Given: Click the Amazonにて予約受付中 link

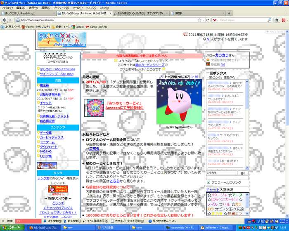Looking at the screenshot, I should (x=124, y=108).
